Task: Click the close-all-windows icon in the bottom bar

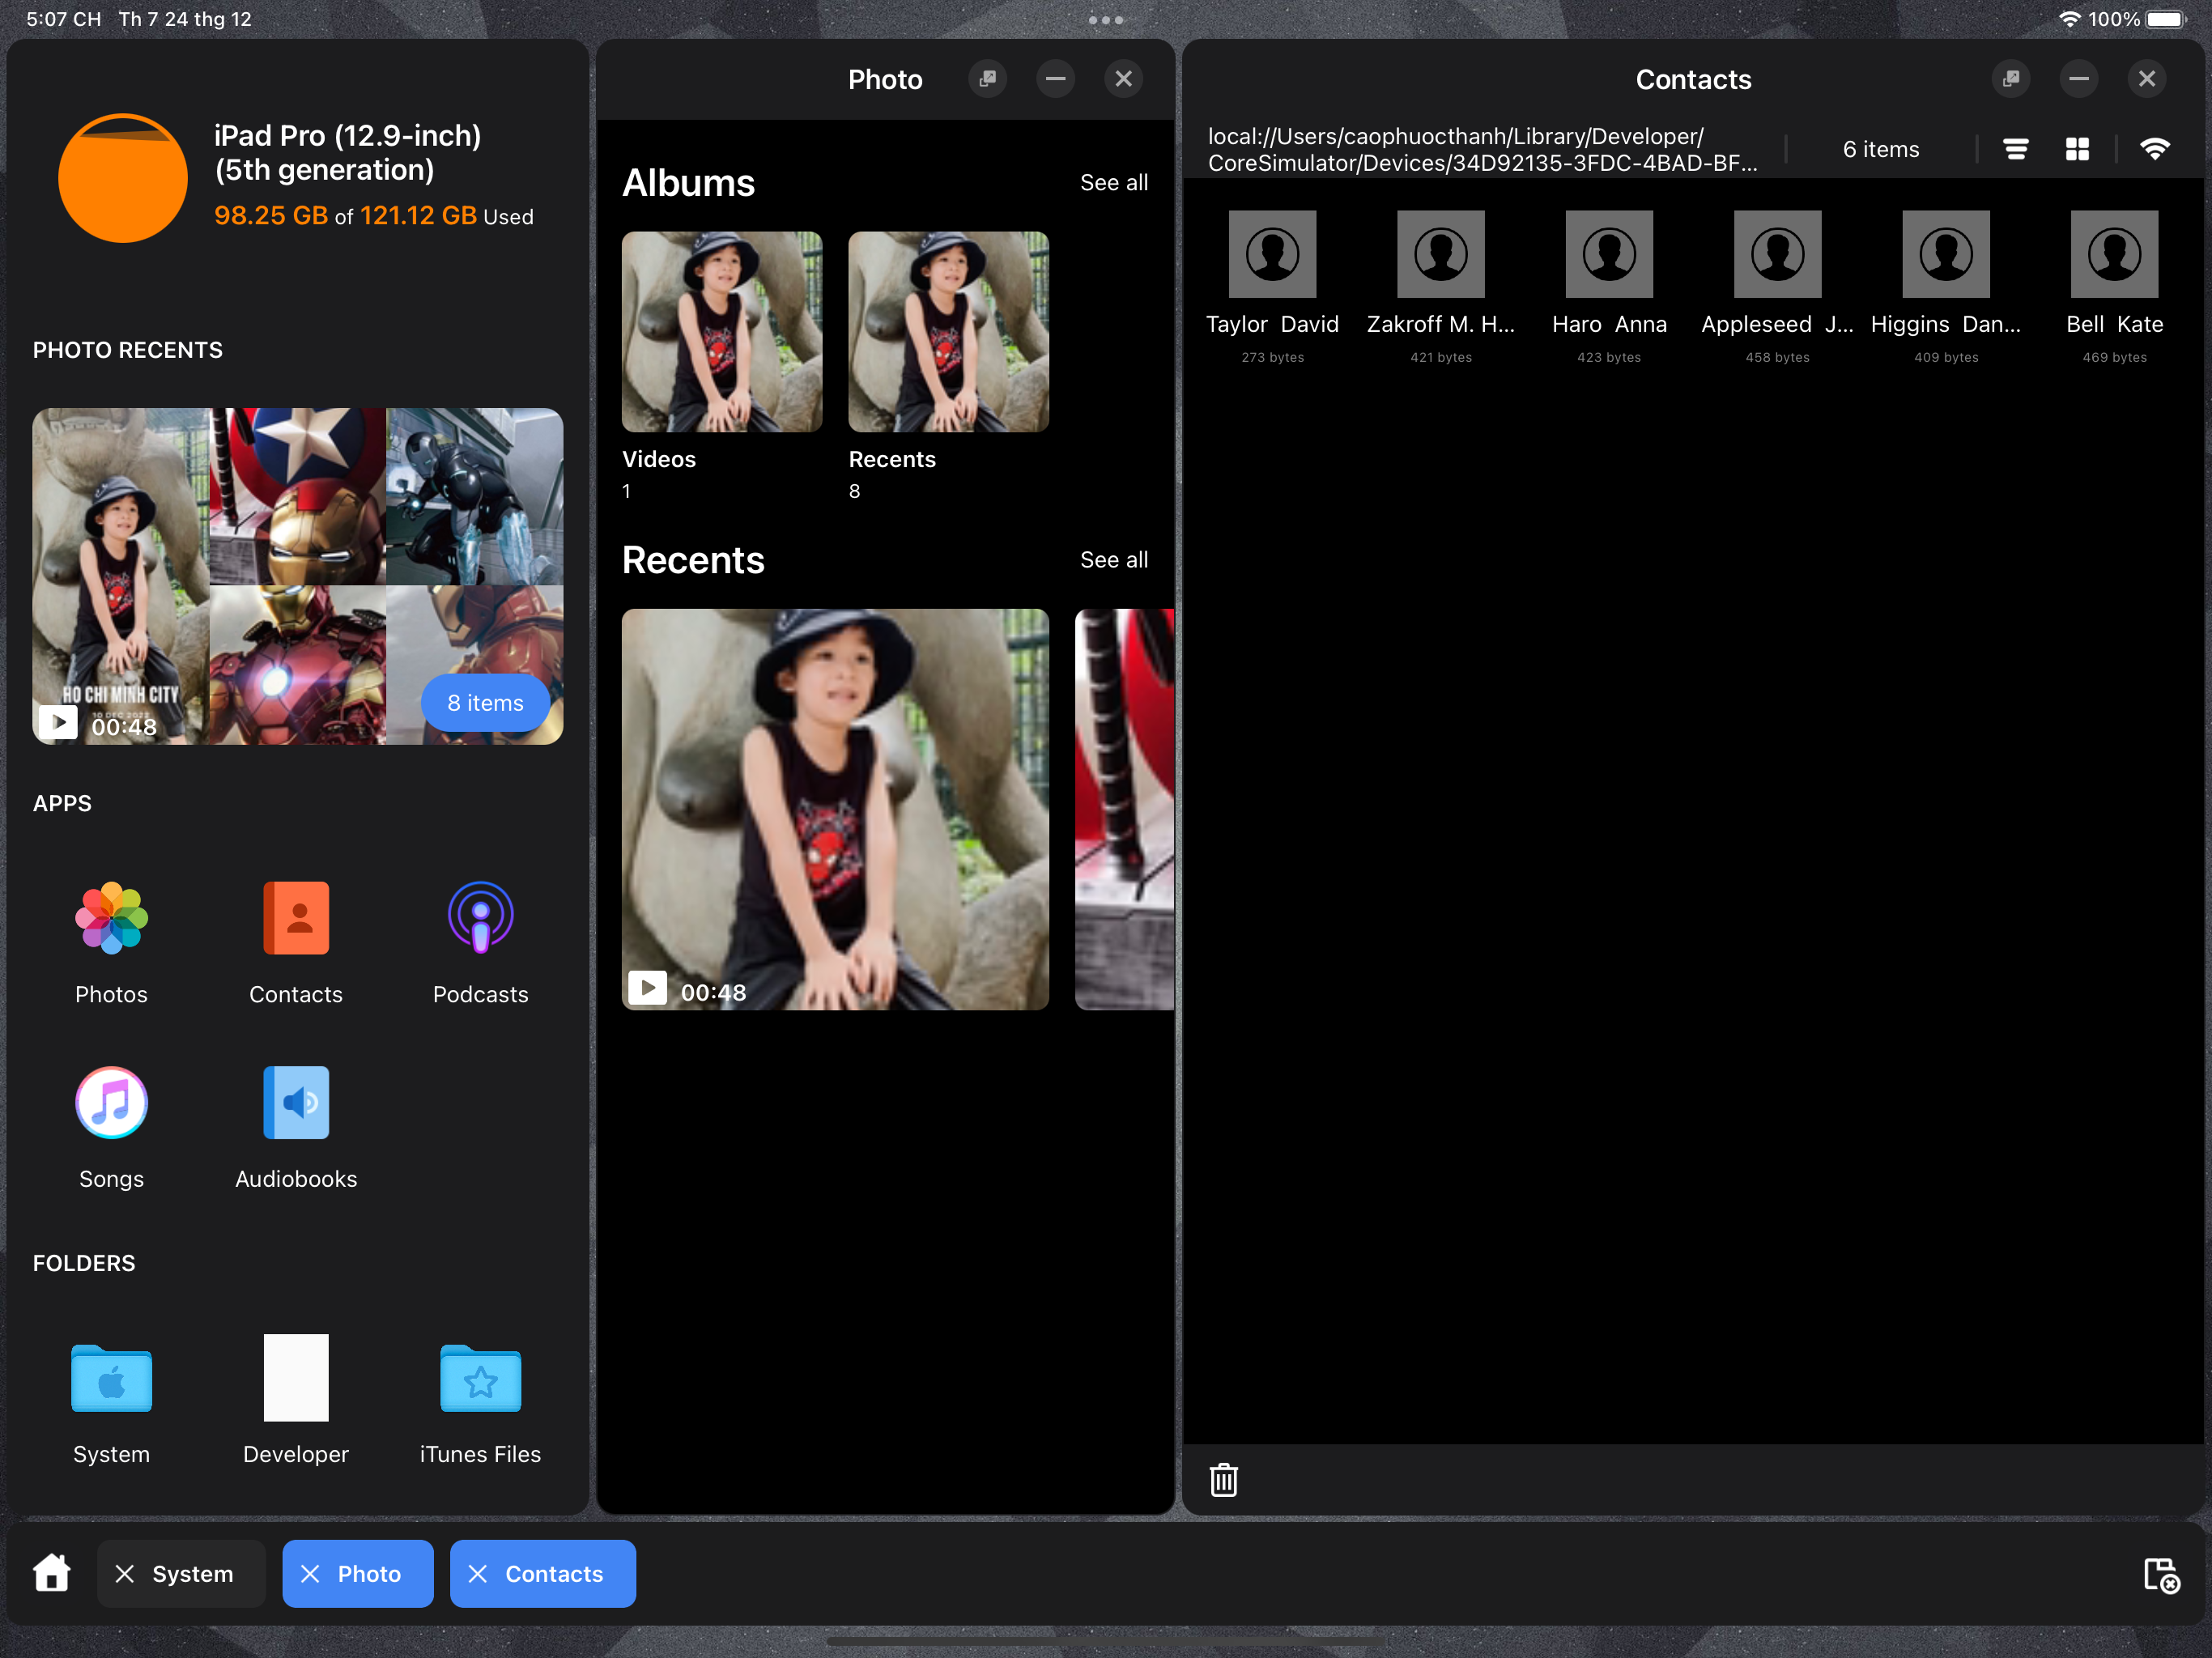Action: [x=2162, y=1575]
